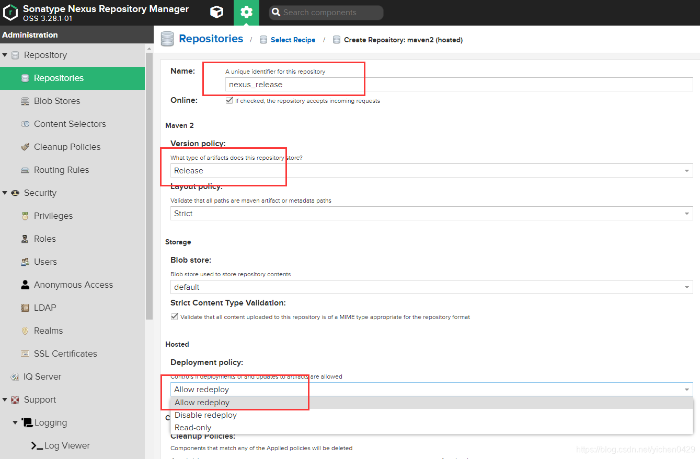Click the Content Selectors icon
The height and width of the screenshot is (459, 700).
coord(25,124)
